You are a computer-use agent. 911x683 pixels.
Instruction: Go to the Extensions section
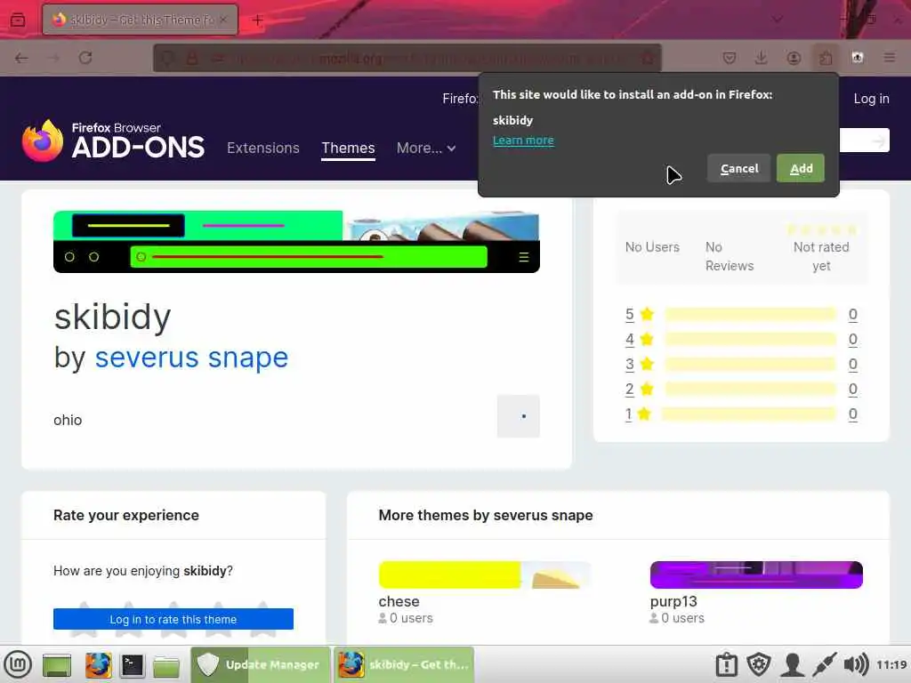point(263,149)
